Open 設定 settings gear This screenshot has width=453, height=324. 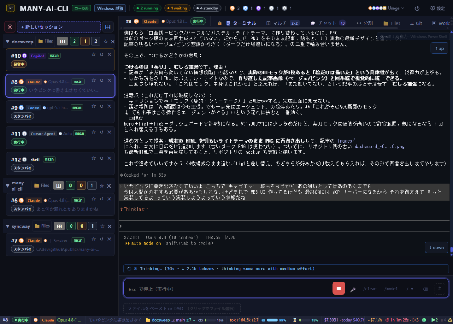tap(438, 8)
